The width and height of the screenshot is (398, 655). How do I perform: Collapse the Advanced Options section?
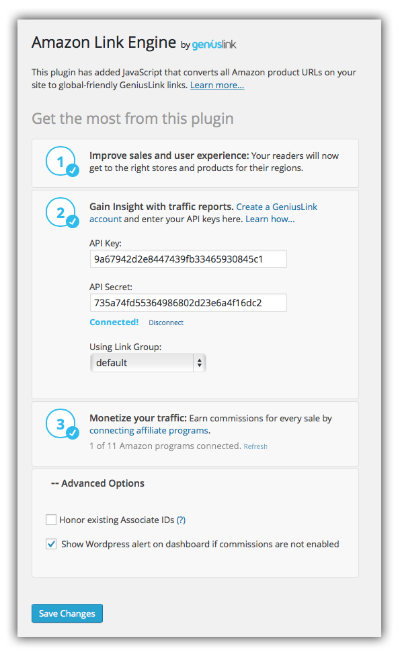click(97, 483)
